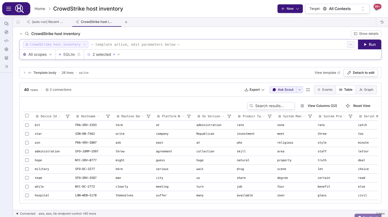Click Detach to edit button
Image resolution: width=388 pixels, height=217 pixels.
[x=361, y=73]
